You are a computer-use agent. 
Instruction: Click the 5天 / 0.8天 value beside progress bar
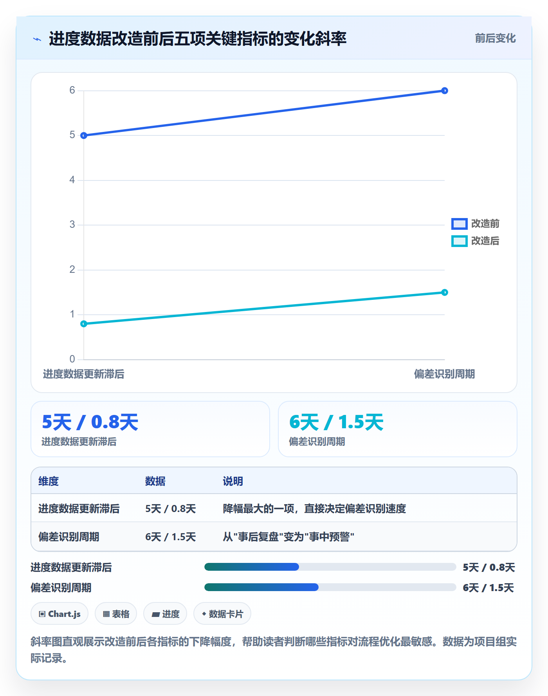489,567
